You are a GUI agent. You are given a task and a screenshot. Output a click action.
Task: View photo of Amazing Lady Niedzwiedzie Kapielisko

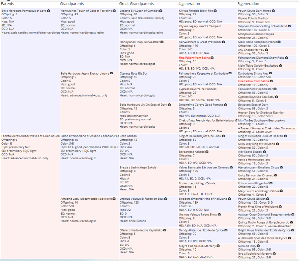click(114, 199)
